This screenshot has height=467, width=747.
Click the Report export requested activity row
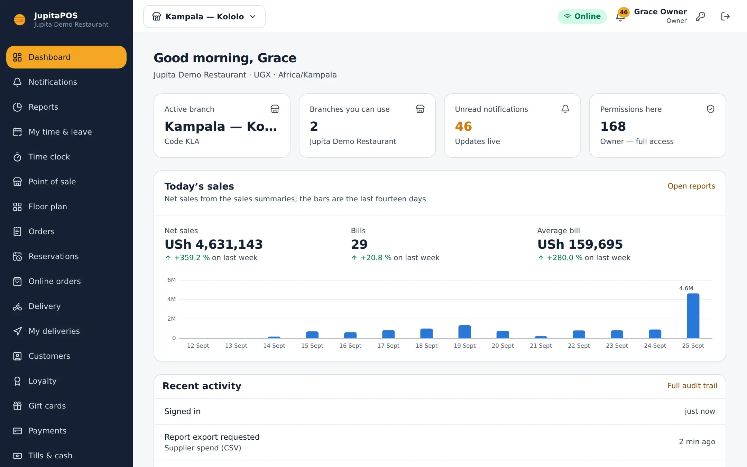440,442
